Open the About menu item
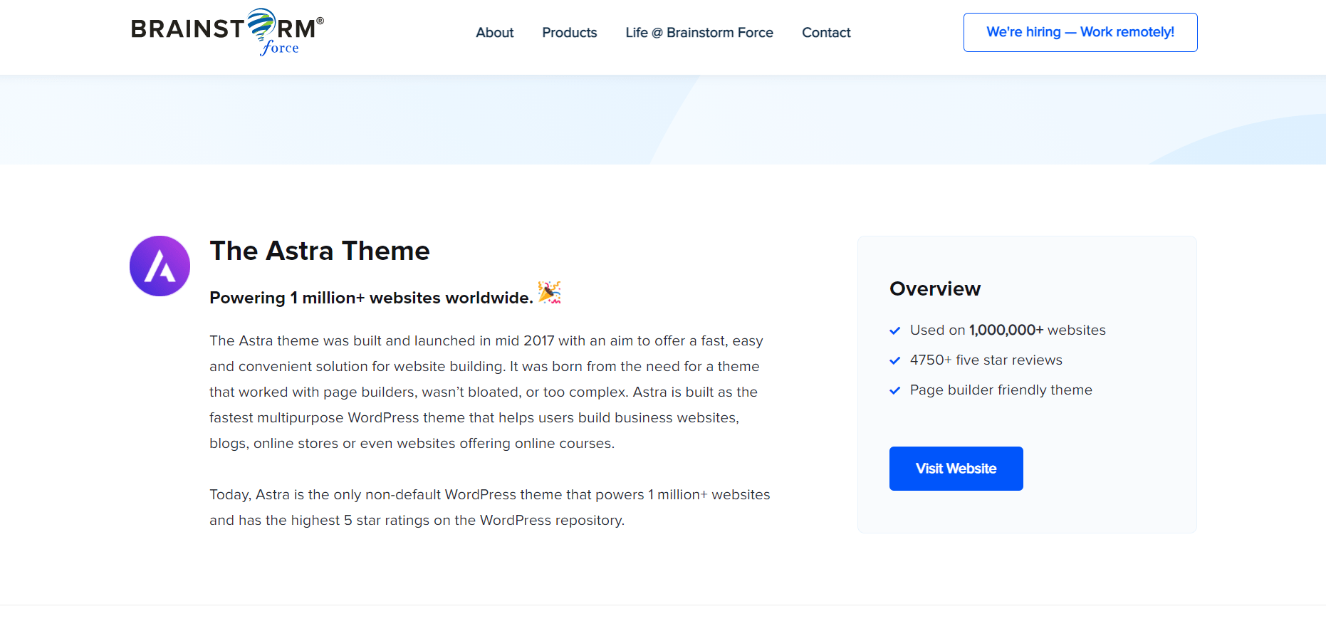Viewport: 1326px width, 641px height. click(495, 33)
